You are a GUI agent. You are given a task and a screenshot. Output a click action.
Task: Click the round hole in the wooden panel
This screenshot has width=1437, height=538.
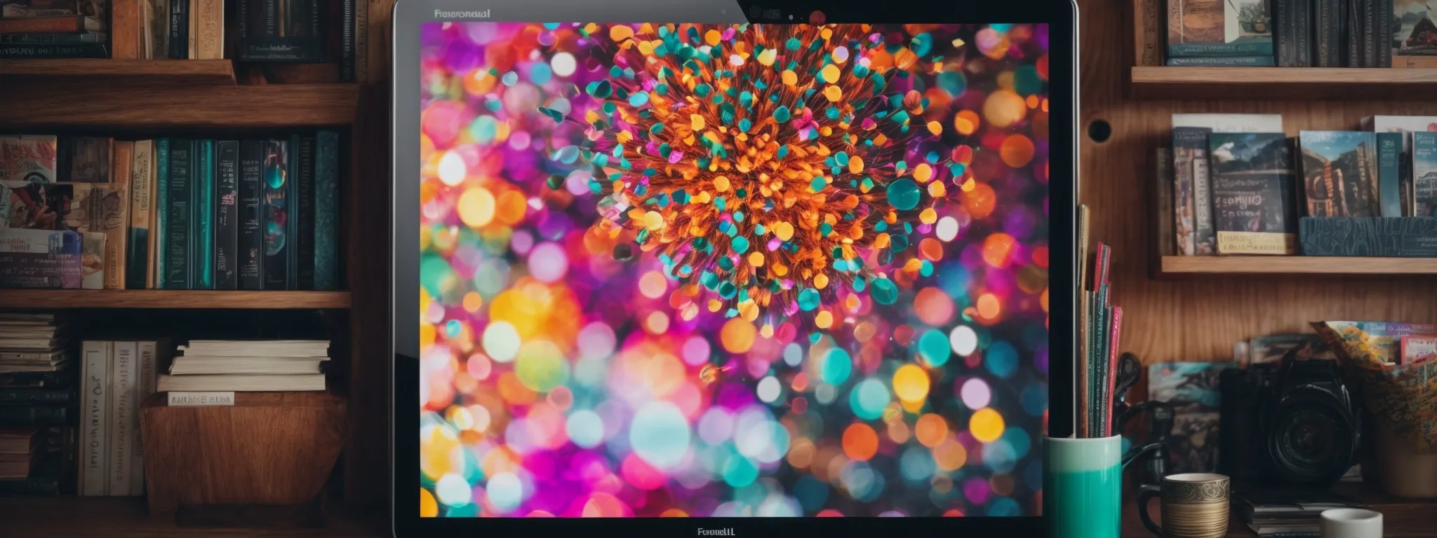[1099, 130]
